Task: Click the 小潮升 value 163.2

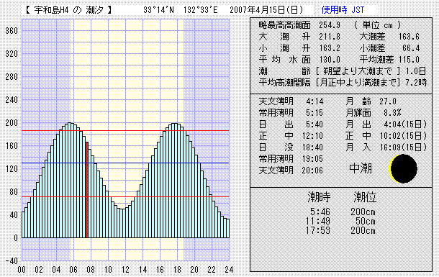Action: [330, 48]
